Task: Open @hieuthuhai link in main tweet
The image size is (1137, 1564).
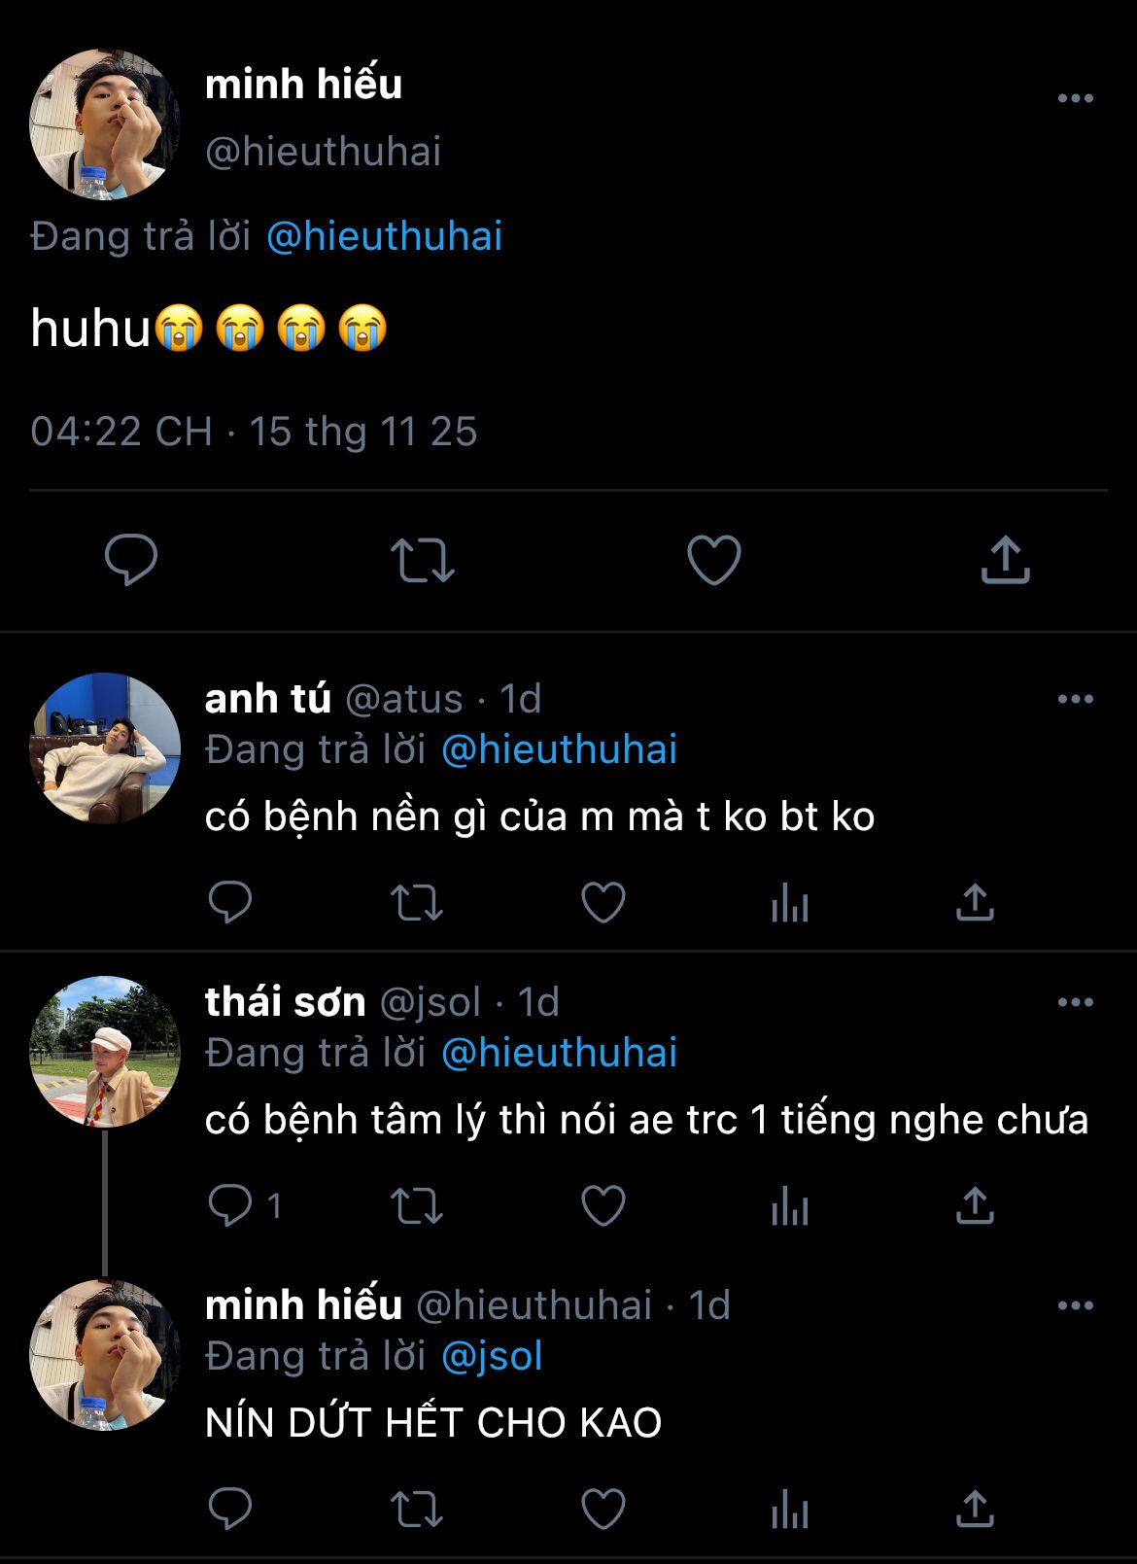Action: point(384,236)
